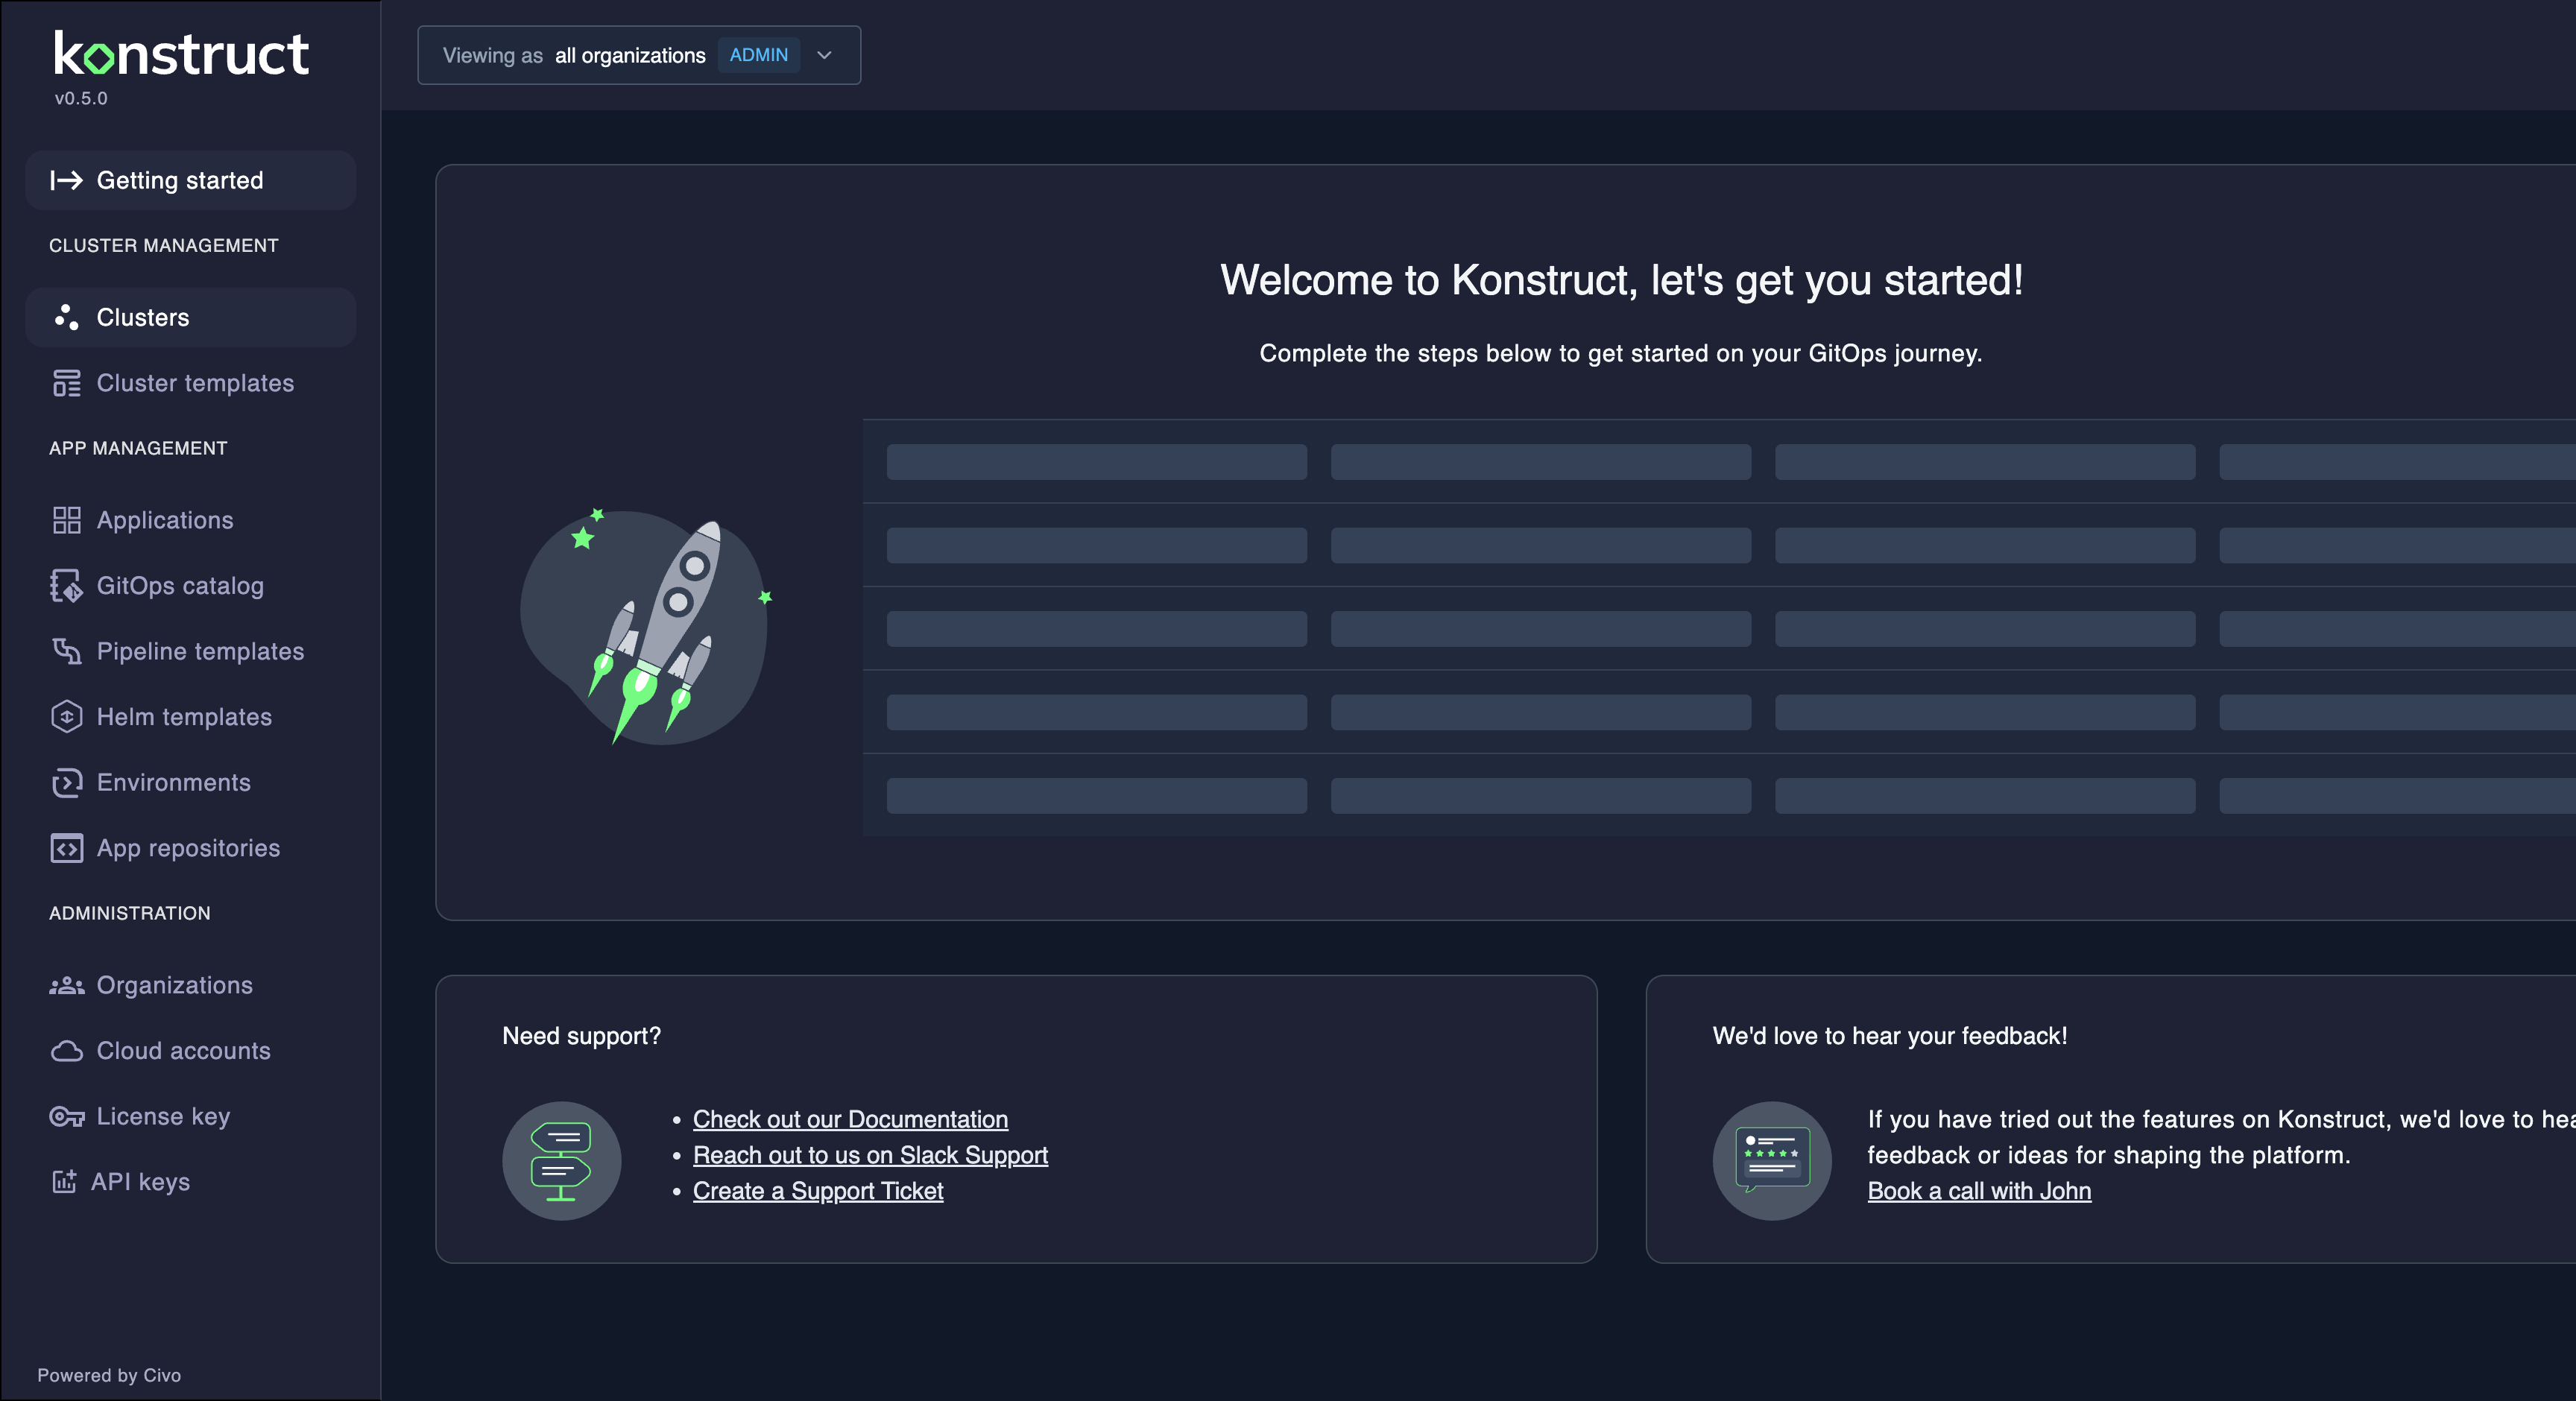
Task: Click the Organizations people icon
Action: click(x=66, y=985)
